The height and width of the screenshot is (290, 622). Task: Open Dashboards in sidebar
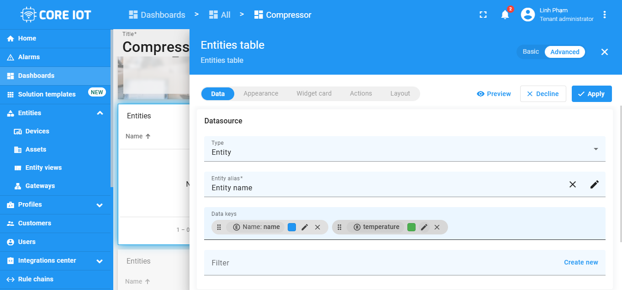pyautogui.click(x=55, y=76)
